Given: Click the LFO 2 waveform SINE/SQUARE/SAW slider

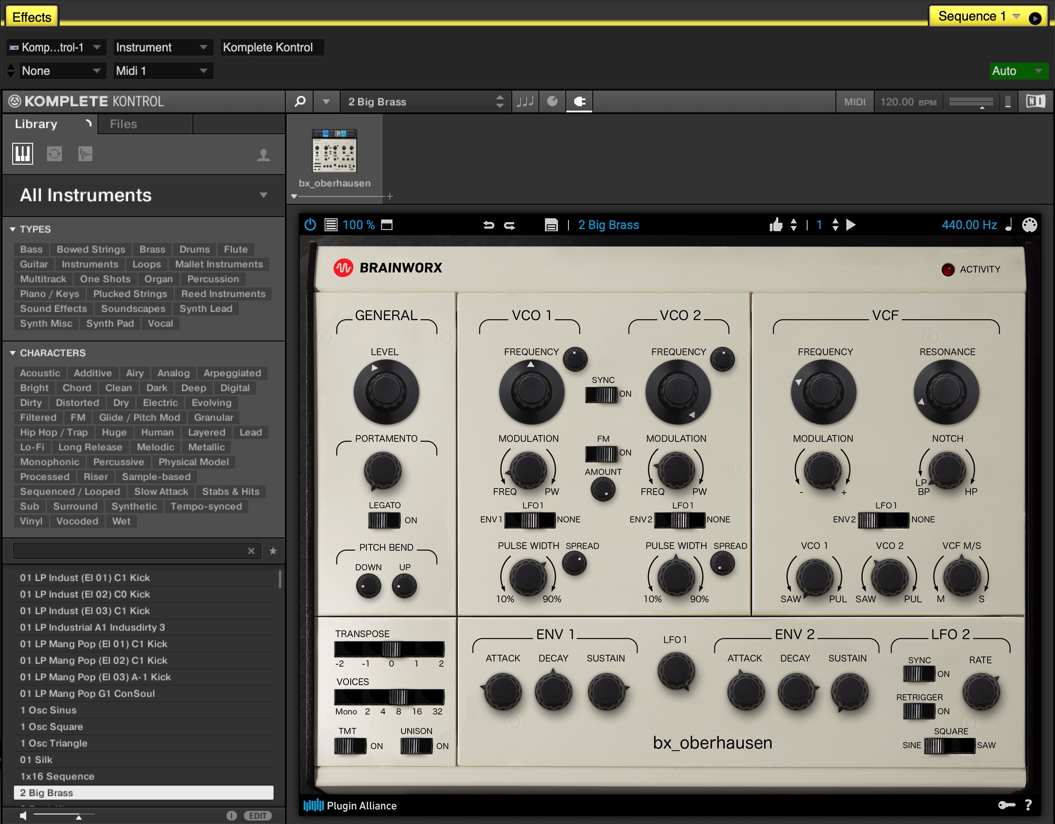Looking at the screenshot, I should pyautogui.click(x=949, y=746).
